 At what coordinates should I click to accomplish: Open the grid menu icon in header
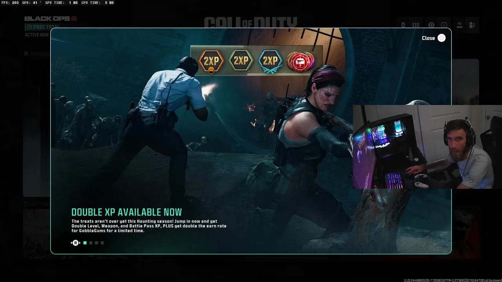(x=416, y=25)
